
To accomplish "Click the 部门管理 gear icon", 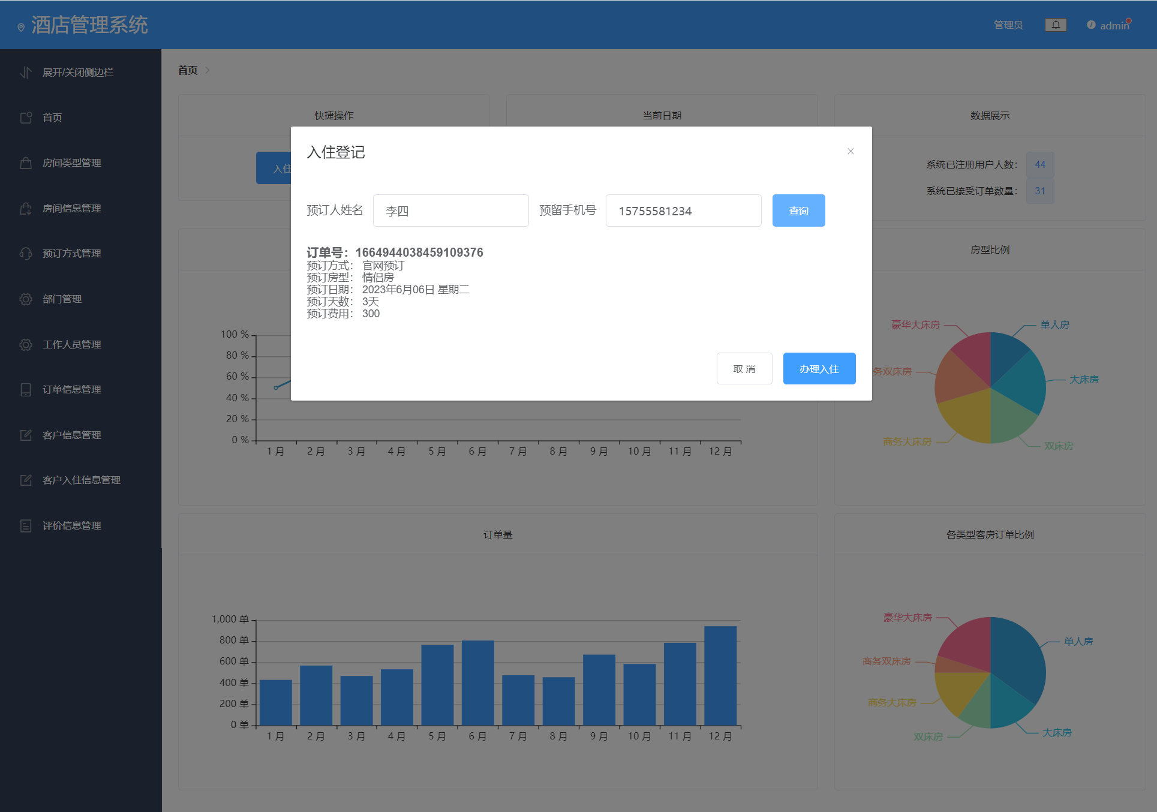I will tap(26, 299).
